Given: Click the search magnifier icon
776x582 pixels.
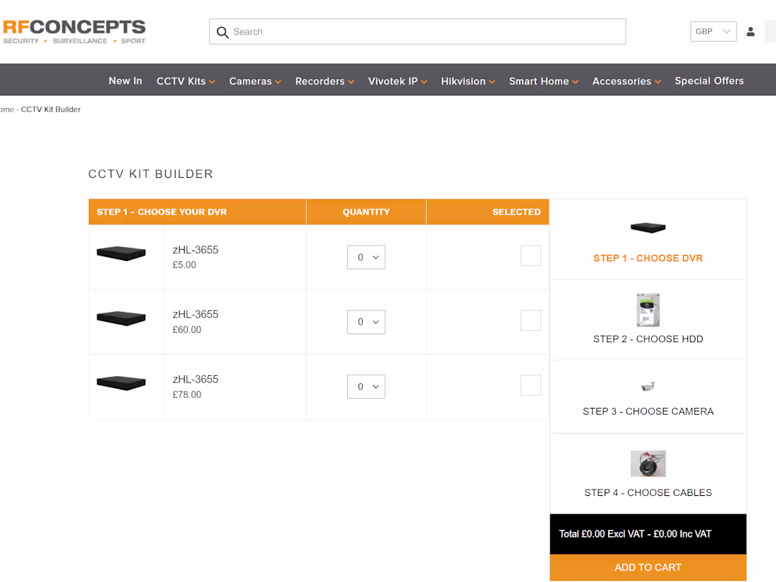Looking at the screenshot, I should click(222, 32).
